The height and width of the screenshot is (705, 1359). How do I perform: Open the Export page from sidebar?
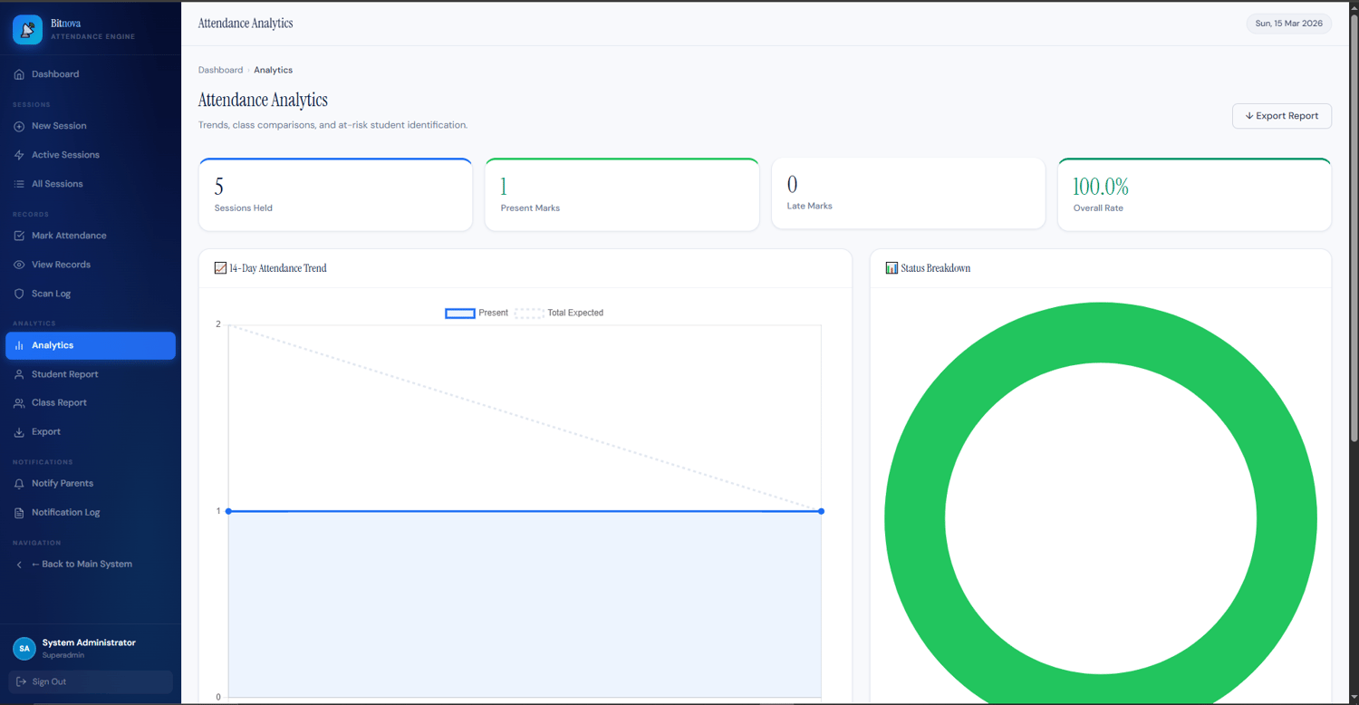point(91,432)
